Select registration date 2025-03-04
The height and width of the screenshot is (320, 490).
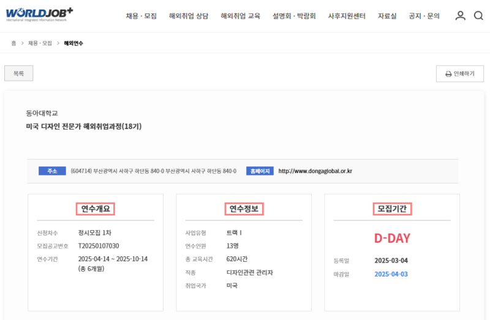(391, 261)
